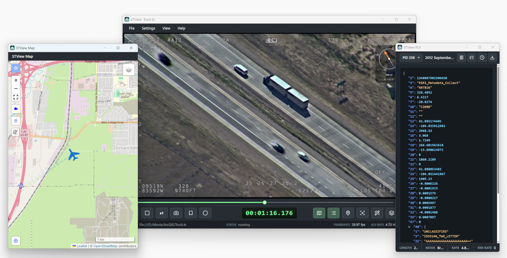Change the x1 playback speed
The height and width of the screenshot is (258, 507).
(162, 213)
